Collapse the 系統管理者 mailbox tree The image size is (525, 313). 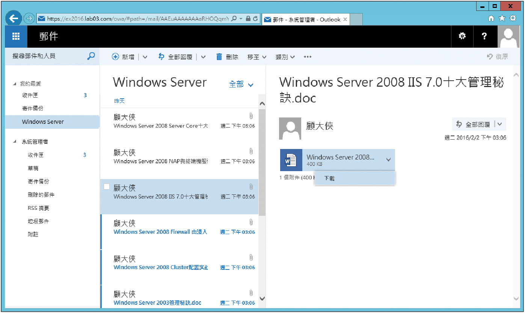pos(15,141)
